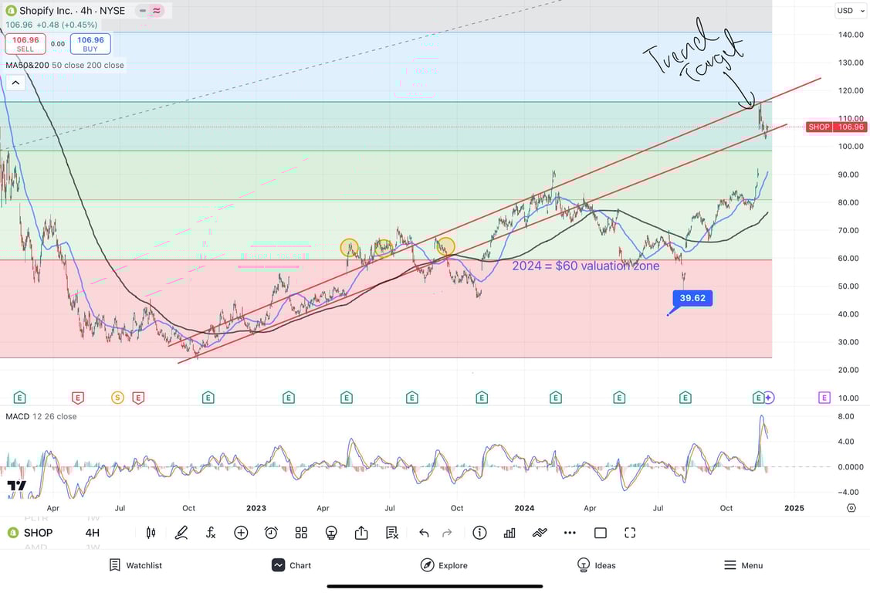This screenshot has height=593, width=870.
Task: Select the drawing pencil tool
Action: [181, 533]
